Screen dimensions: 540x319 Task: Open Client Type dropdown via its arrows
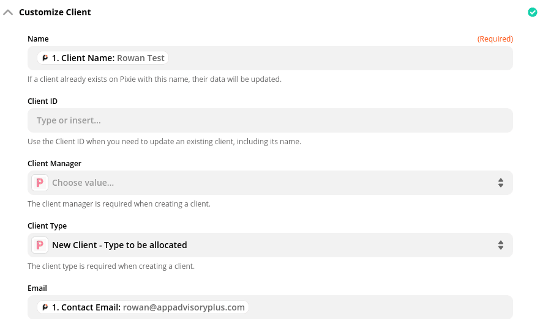[500, 245]
